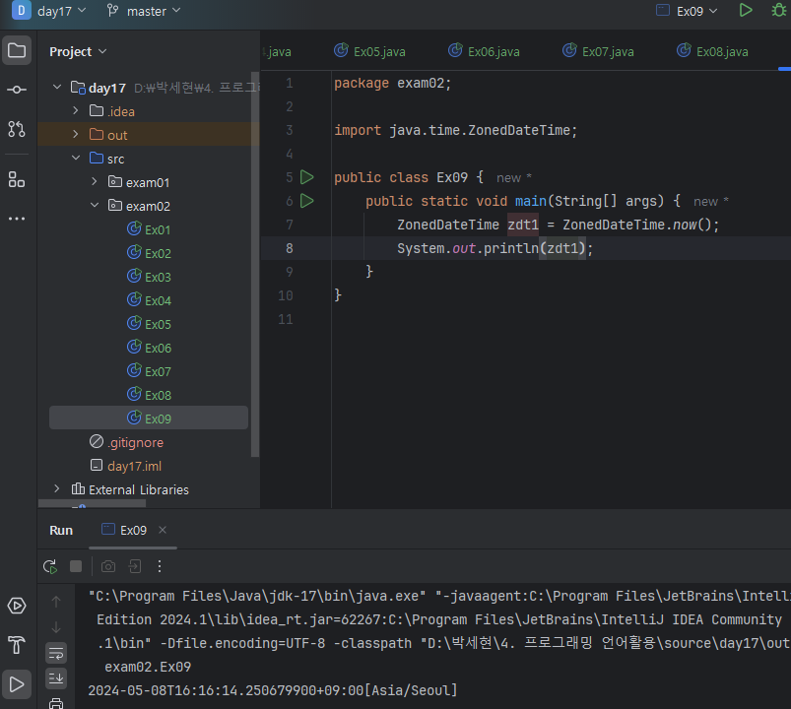
Task: Open the day17 project dropdown
Action: [62, 11]
